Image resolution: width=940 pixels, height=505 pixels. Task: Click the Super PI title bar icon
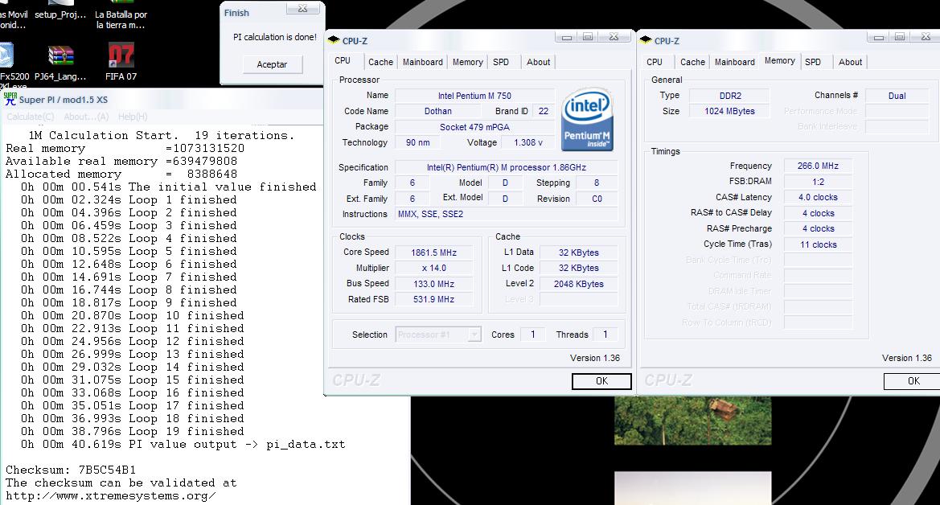(x=10, y=99)
